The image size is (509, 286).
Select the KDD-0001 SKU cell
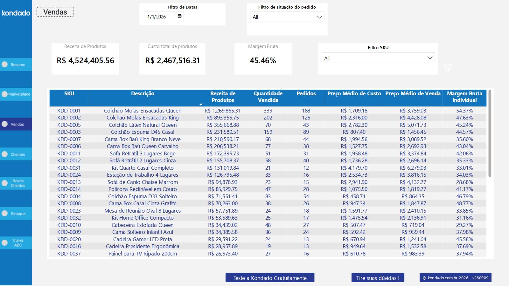pos(69,111)
